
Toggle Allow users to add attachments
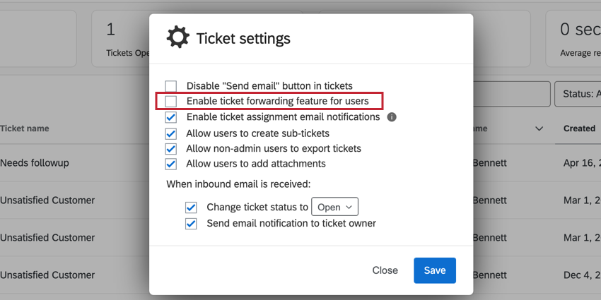(171, 164)
